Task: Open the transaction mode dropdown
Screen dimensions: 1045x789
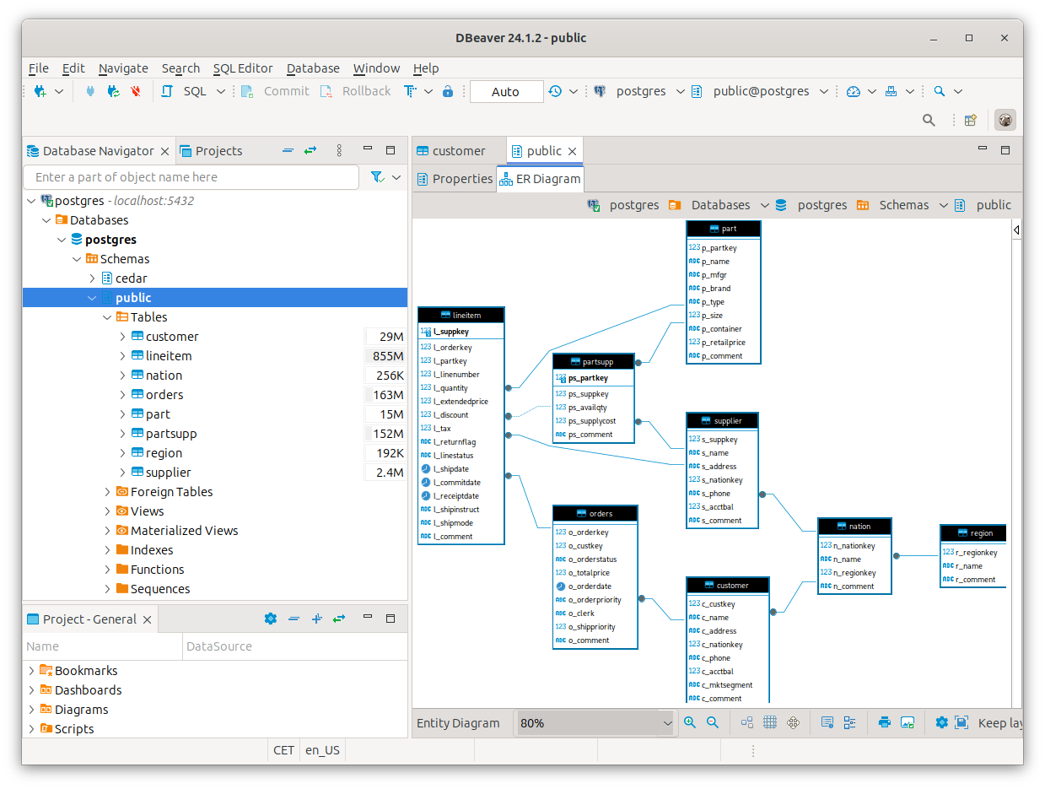Action: pyautogui.click(x=506, y=90)
